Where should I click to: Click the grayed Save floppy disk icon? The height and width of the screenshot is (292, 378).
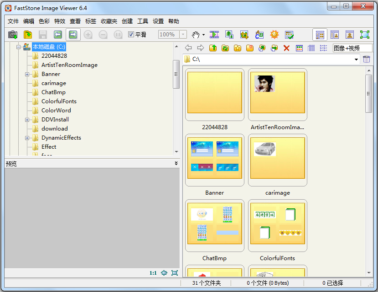click(x=43, y=35)
